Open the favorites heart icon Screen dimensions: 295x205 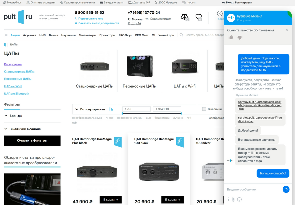(x=199, y=17)
